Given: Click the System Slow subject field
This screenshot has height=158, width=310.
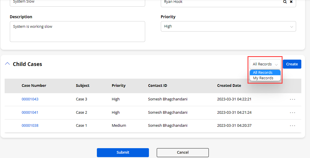Looking at the screenshot, I should click(x=77, y=2).
